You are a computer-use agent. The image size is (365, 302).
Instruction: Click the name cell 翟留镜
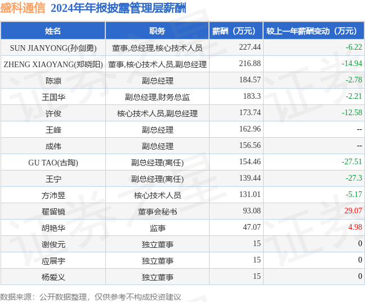(x=54, y=212)
